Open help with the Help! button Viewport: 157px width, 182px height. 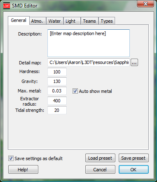tap(23, 170)
